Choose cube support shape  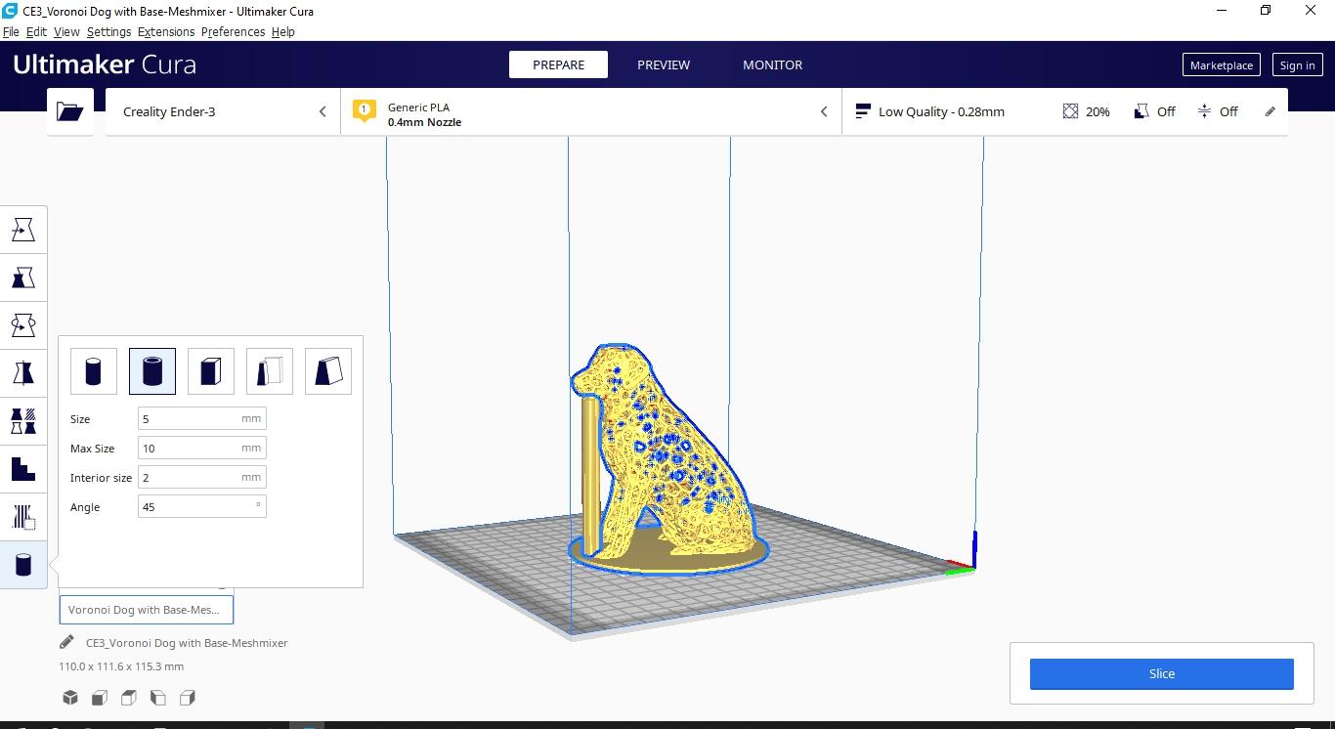coord(211,371)
